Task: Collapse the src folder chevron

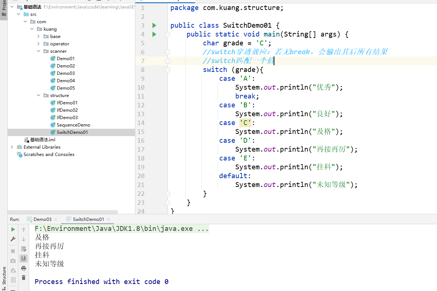Action: click(19, 14)
